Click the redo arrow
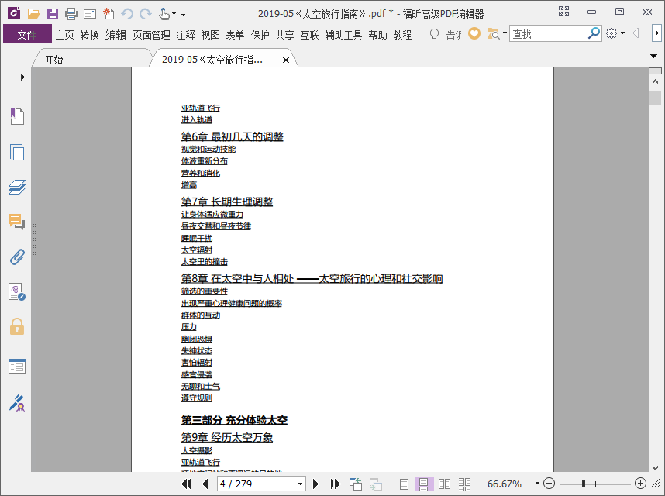The image size is (665, 496). point(146,14)
